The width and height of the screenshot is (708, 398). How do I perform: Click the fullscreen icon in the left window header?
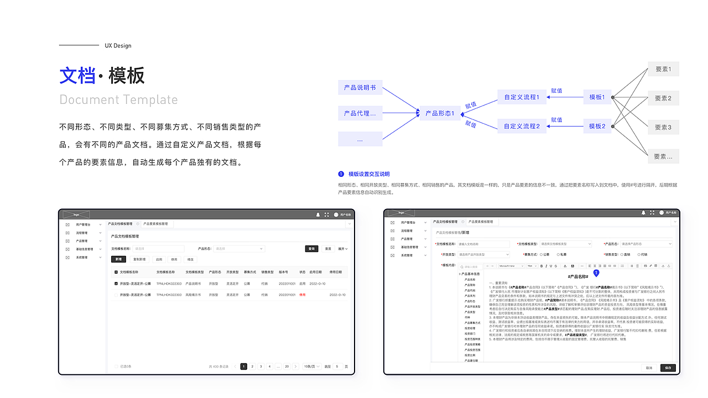click(326, 214)
